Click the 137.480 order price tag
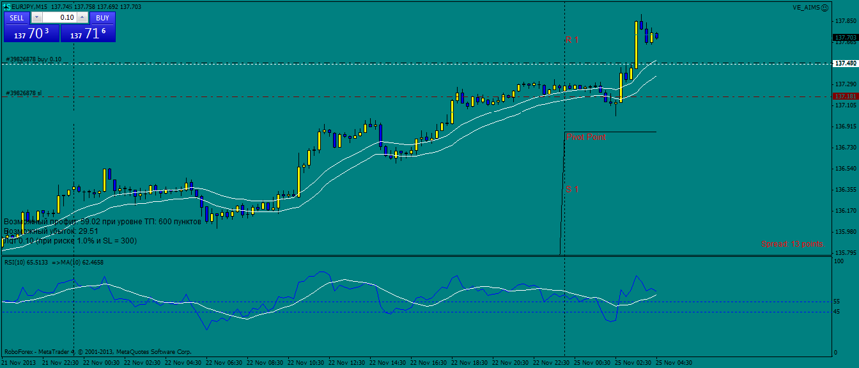This screenshot has height=368, width=859. tap(845, 63)
